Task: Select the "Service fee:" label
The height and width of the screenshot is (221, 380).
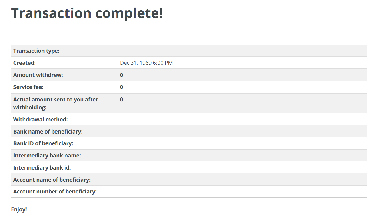Action: (x=28, y=87)
